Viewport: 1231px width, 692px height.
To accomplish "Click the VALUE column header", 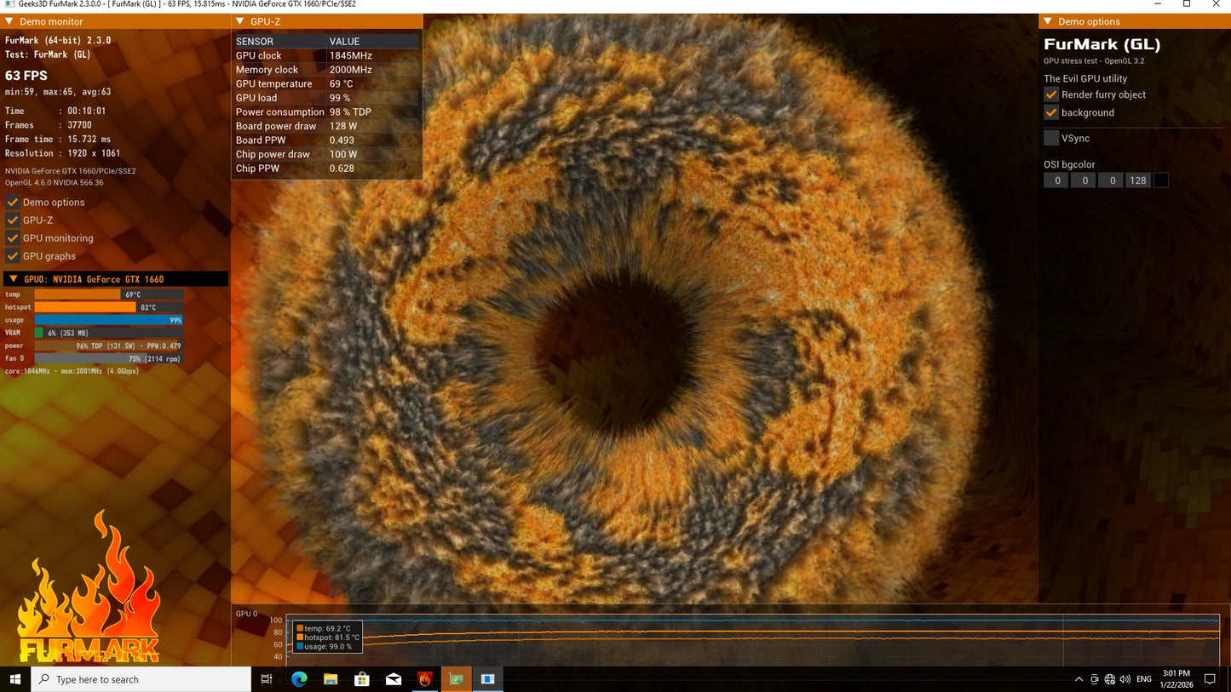I will [x=345, y=41].
